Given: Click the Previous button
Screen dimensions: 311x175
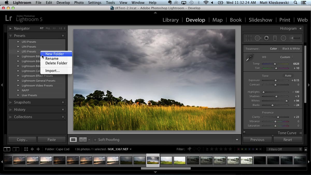Looking at the screenshot, I should pyautogui.click(x=257, y=140).
